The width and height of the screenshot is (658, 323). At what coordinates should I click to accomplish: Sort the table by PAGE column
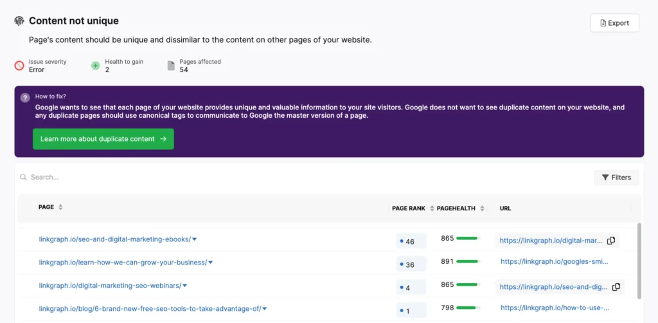coord(60,207)
